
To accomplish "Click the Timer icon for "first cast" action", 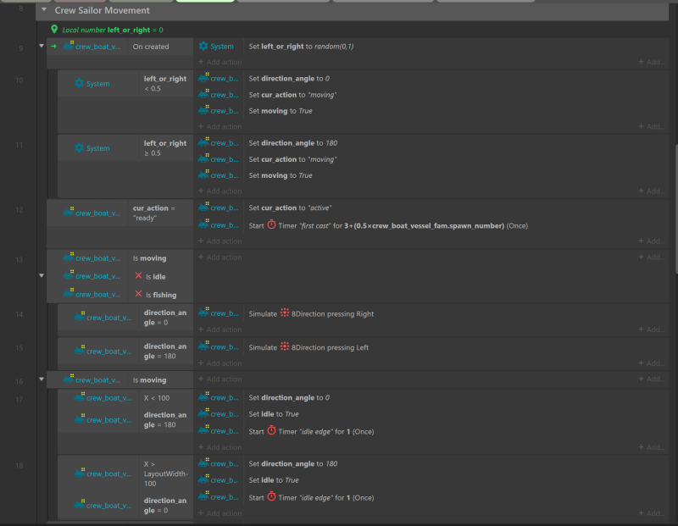I will [x=271, y=225].
